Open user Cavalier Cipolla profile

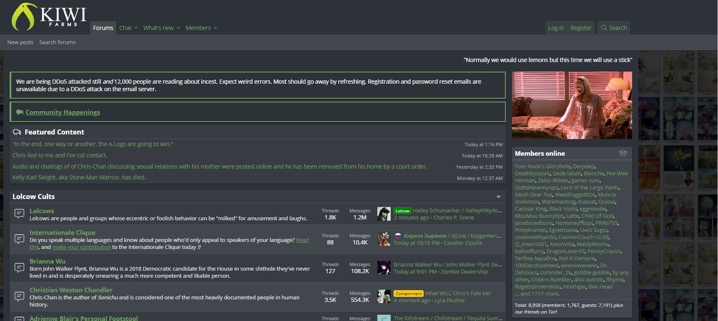[x=463, y=243]
